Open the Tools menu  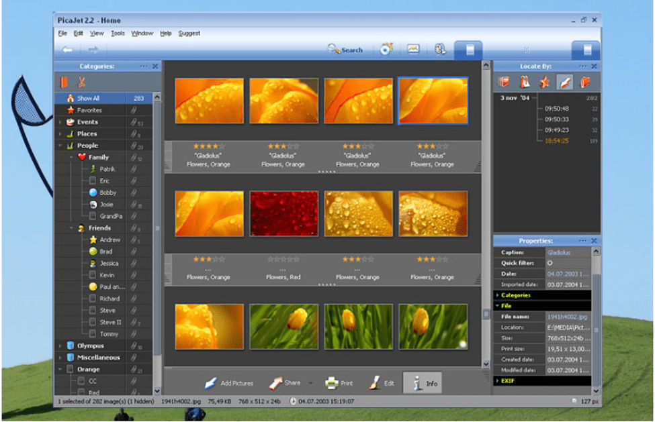point(118,33)
